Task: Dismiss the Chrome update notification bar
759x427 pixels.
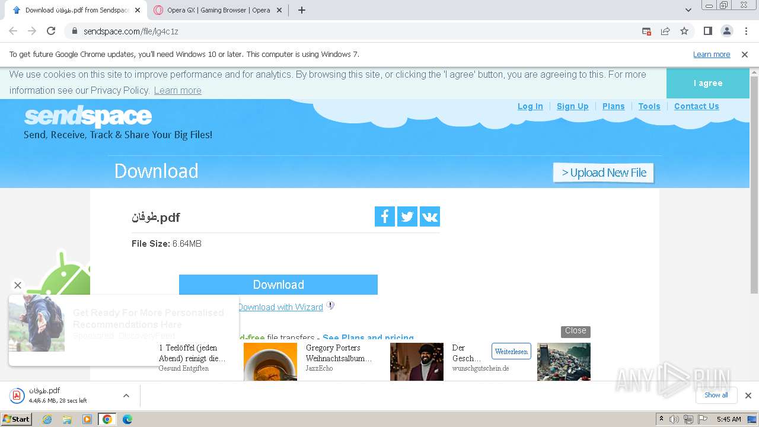Action: click(745, 55)
